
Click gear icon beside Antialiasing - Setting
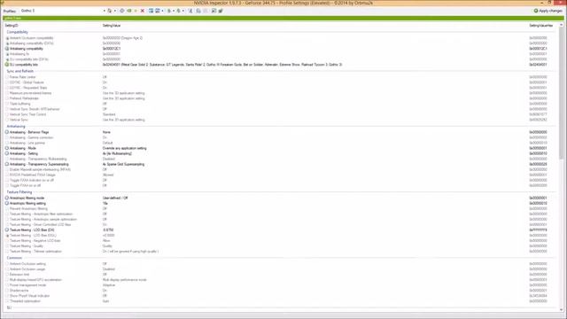7,153
